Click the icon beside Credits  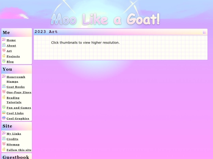pyautogui.click(x=4, y=139)
